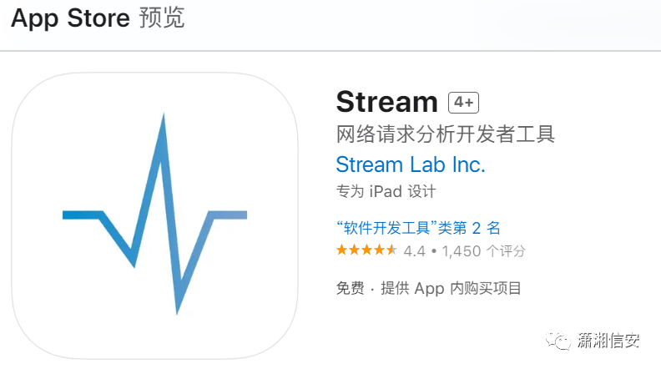
Task: Click the "1,450 个评分" ratings count
Action: click(483, 251)
